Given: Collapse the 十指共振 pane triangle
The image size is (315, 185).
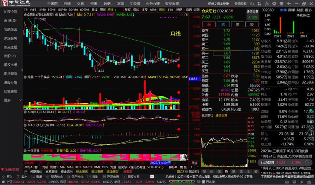Looking at the screenshot, I should click(25, 150).
